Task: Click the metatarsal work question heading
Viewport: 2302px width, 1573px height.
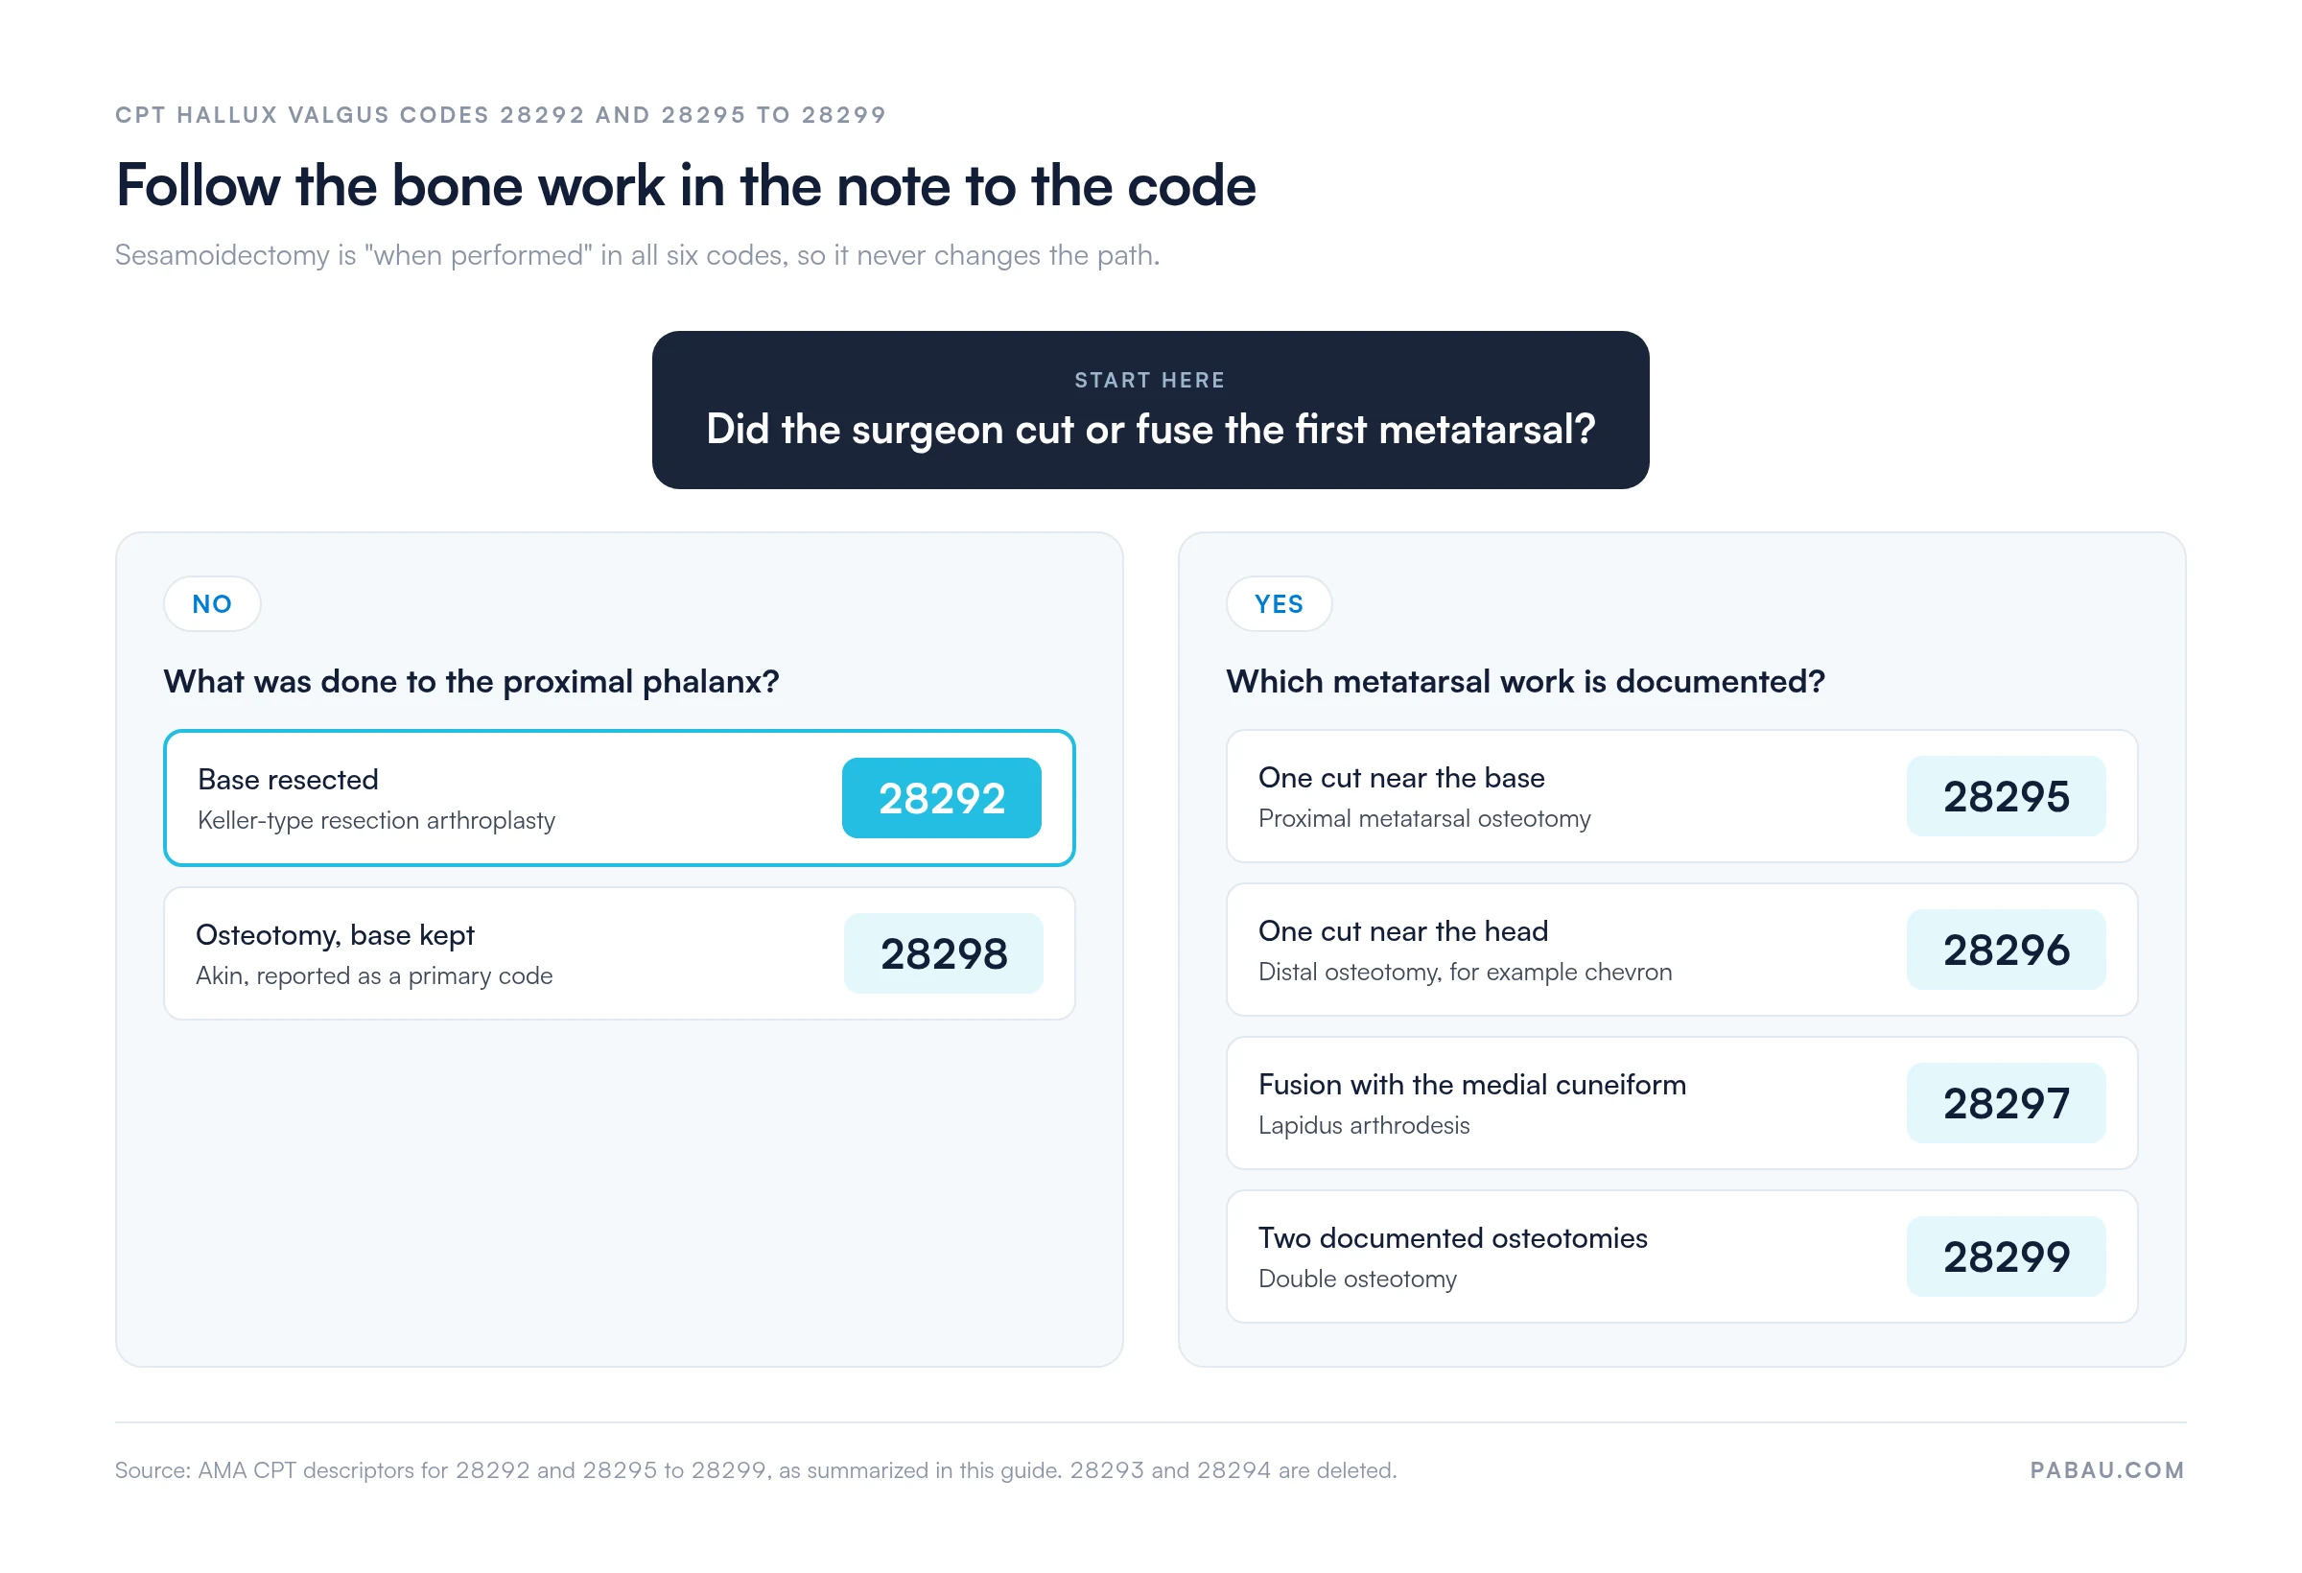Action: click(1525, 682)
